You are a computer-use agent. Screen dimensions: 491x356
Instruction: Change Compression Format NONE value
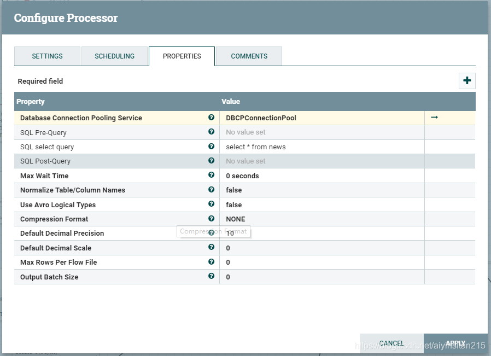[x=322, y=219]
